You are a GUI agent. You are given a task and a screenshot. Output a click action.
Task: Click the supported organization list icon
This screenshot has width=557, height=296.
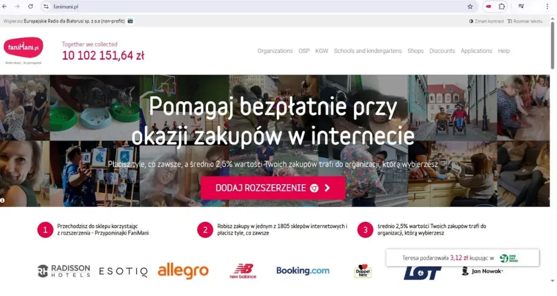point(130,21)
